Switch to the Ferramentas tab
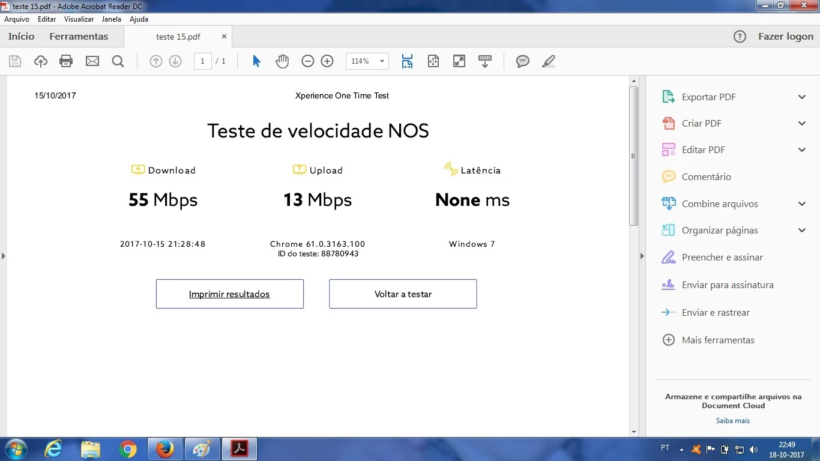This screenshot has height=461, width=820. coord(79,37)
